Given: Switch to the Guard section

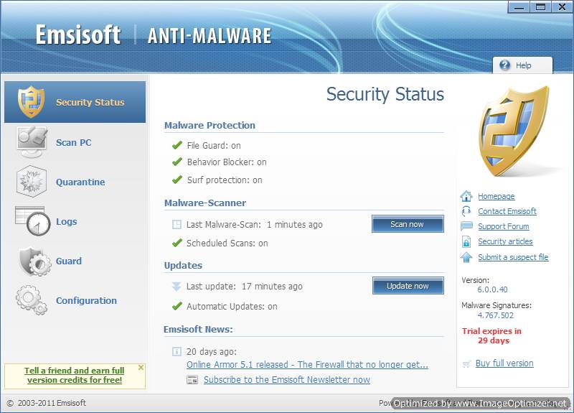Looking at the screenshot, I should click(x=75, y=261).
